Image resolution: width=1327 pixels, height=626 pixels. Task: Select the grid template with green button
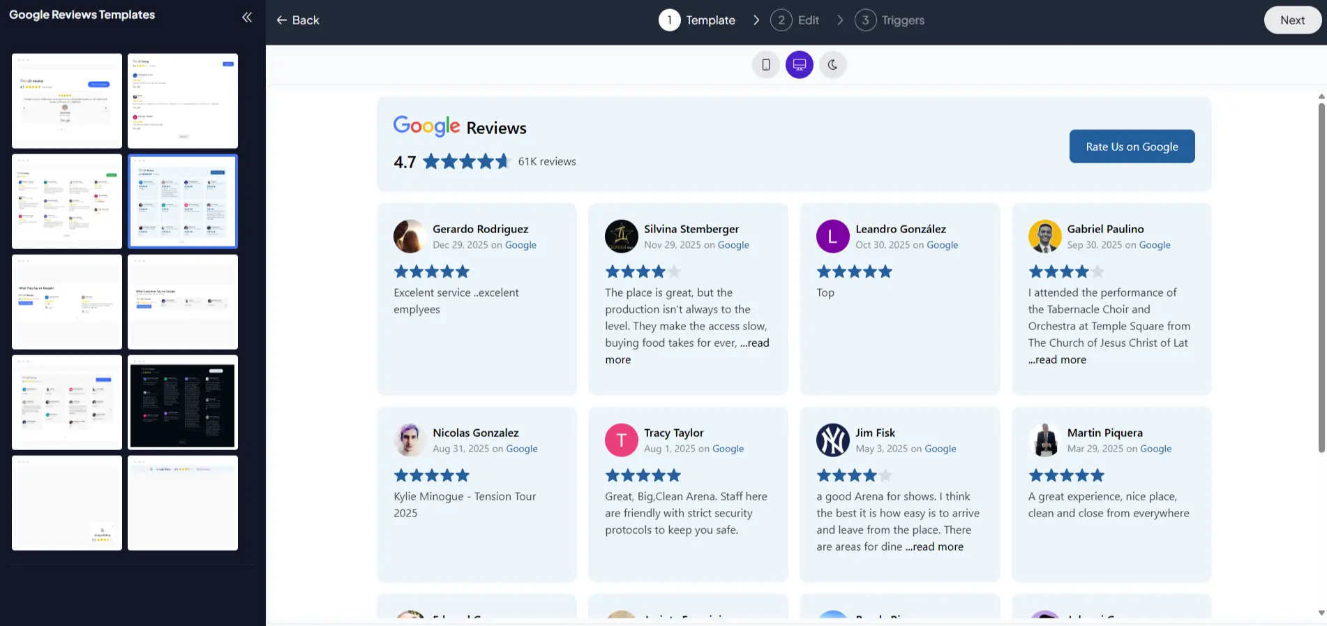[x=67, y=202]
